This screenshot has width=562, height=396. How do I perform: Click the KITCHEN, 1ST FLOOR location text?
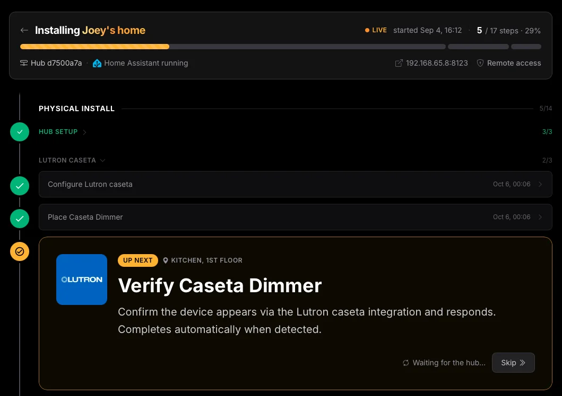206,260
